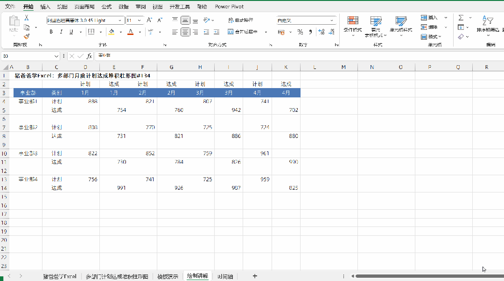Viewport: 504px width, 281px height.
Task: Toggle align right
Action: click(x=196, y=32)
